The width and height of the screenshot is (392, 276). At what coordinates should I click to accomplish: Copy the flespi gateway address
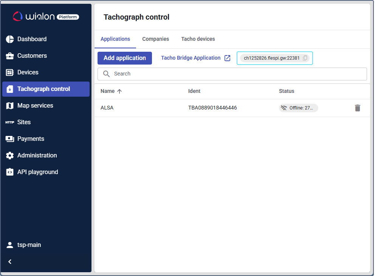(305, 58)
